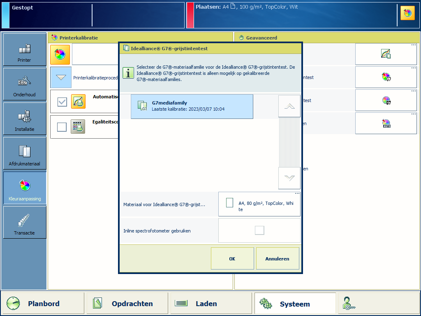421x316 pixels.
Task: Toggle the Egaliteitscorrectie checkbox
Action: click(62, 127)
